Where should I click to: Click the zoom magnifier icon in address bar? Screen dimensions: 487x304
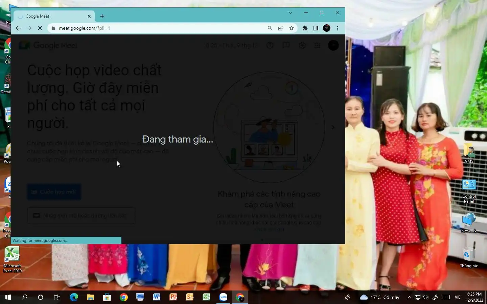270,28
